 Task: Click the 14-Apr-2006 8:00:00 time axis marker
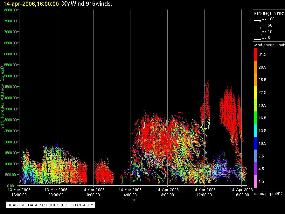click(167, 192)
